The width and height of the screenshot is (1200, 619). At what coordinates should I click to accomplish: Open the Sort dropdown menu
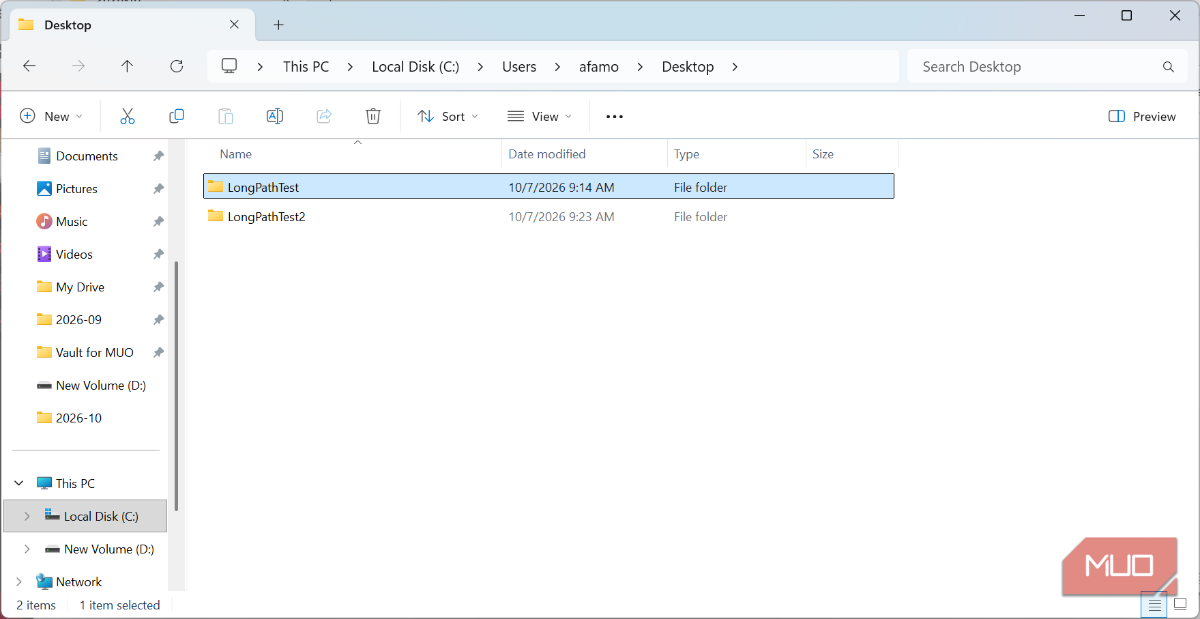pos(448,117)
